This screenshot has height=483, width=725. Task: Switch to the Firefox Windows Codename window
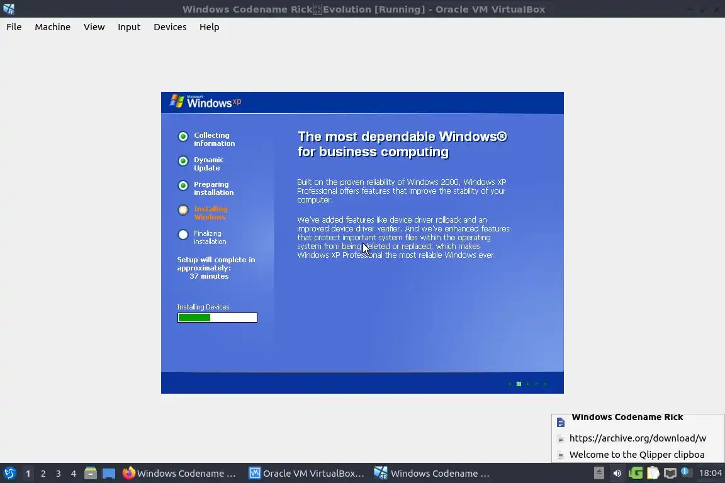[179, 474]
